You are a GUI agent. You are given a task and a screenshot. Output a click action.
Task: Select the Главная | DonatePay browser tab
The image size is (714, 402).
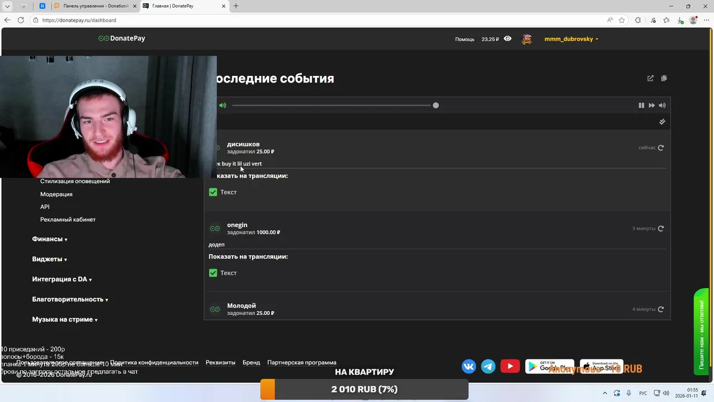click(184, 6)
